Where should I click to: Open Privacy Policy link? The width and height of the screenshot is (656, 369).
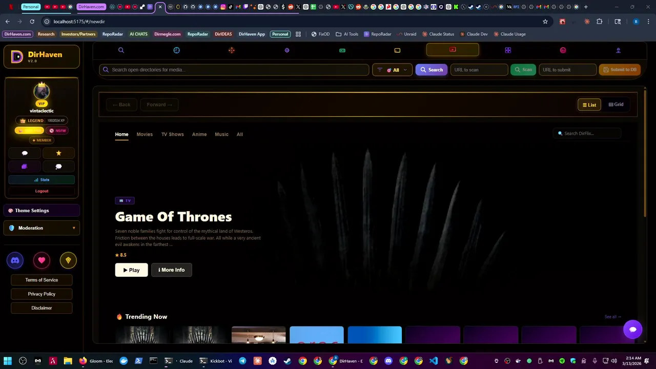(42, 294)
